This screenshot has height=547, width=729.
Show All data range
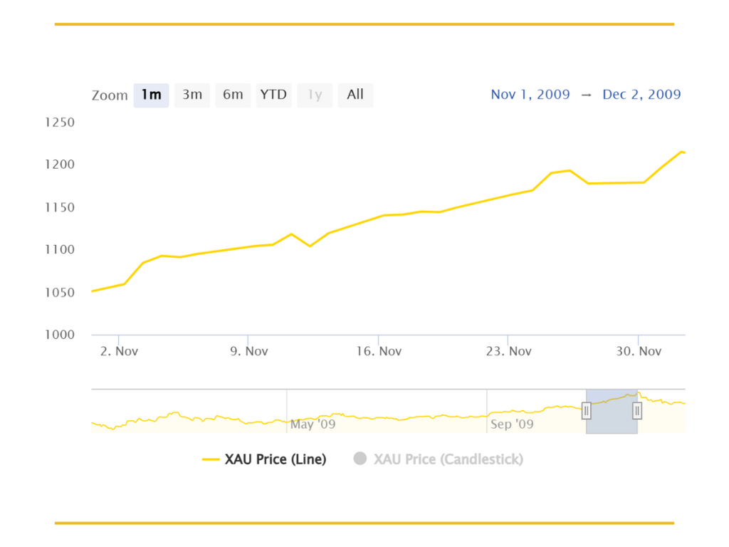355,95
